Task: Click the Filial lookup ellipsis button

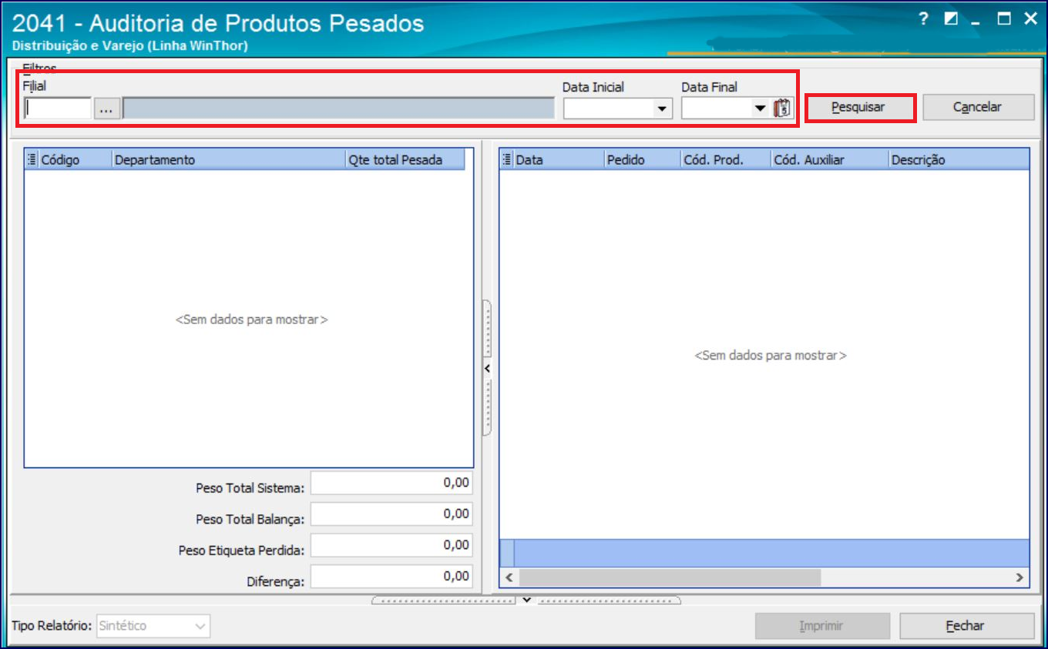Action: click(x=106, y=109)
